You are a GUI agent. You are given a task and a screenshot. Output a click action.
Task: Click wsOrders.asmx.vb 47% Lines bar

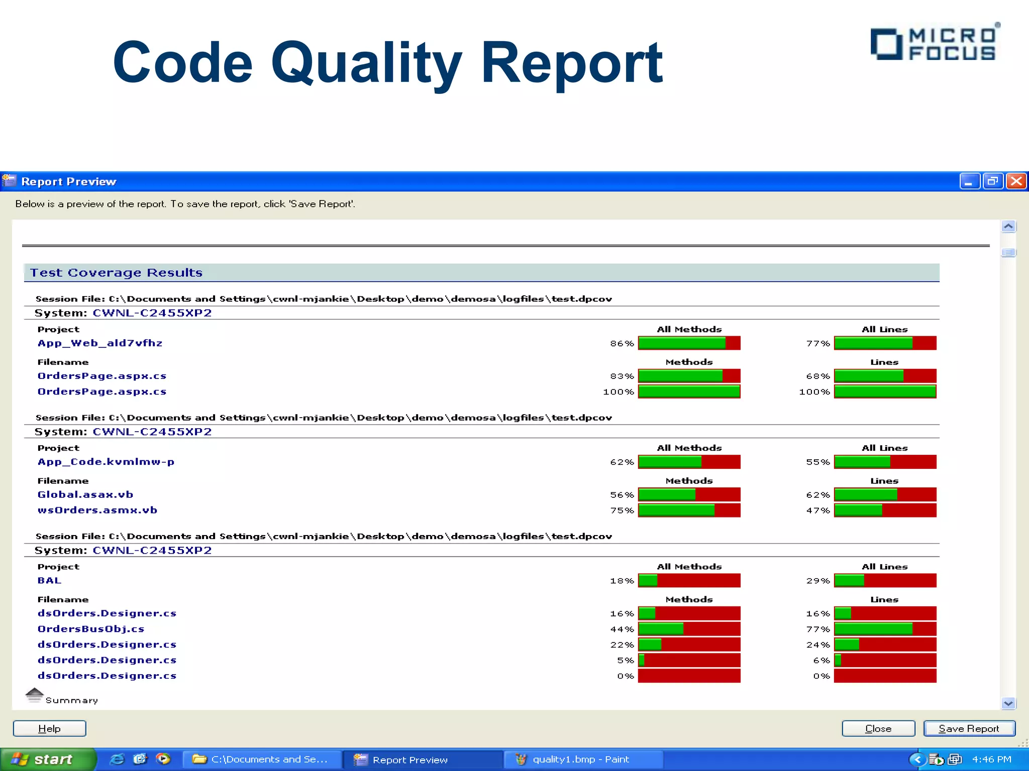[885, 510]
